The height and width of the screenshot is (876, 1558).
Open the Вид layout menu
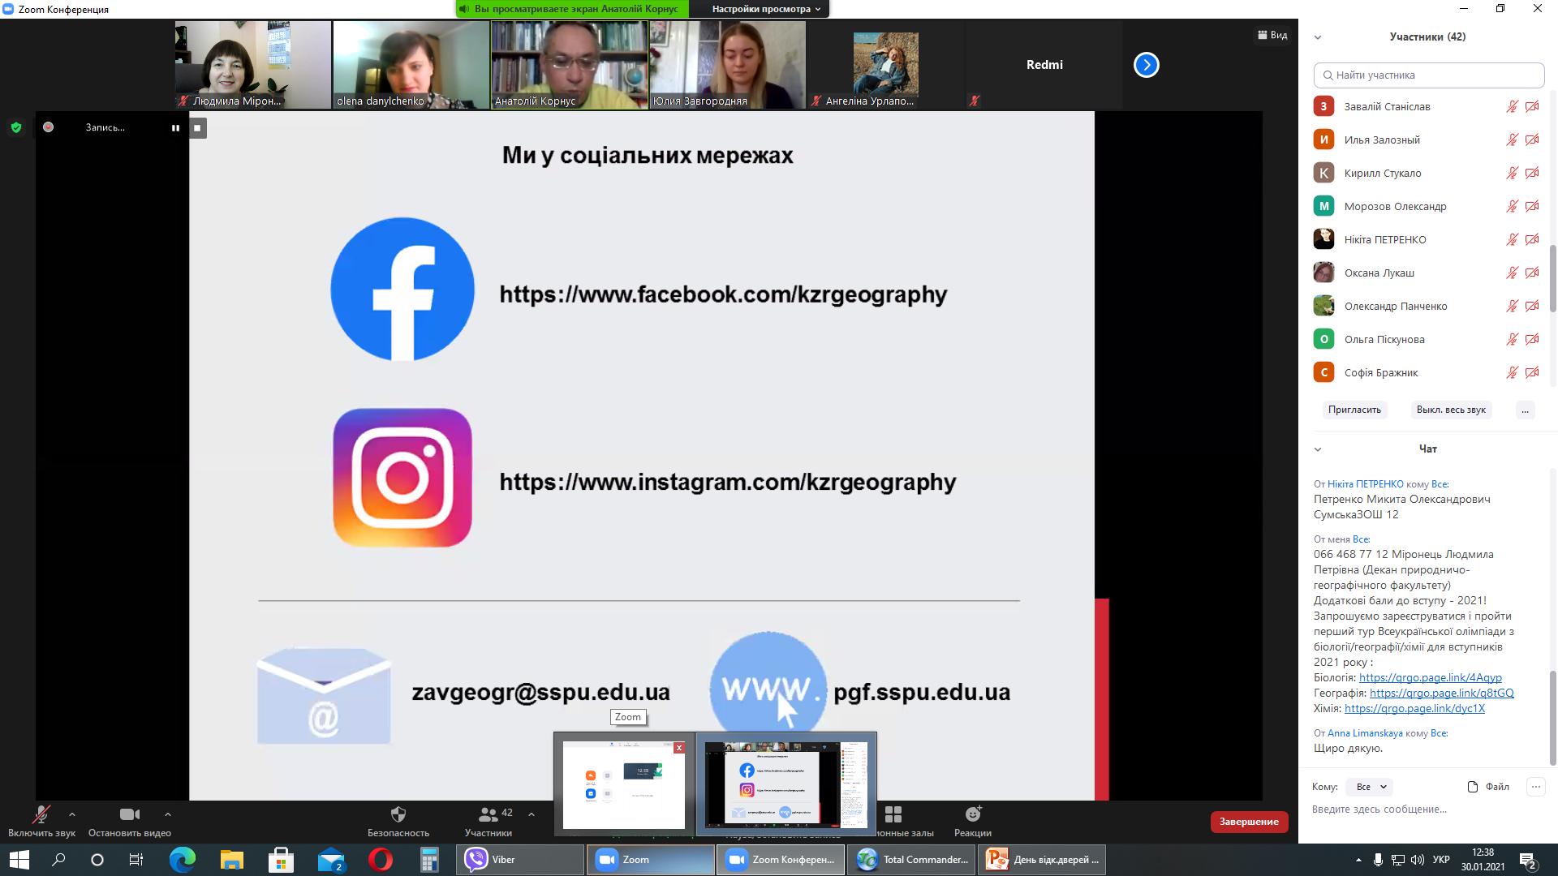click(1272, 35)
